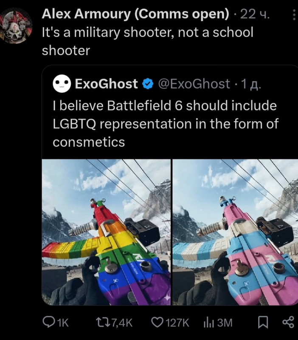
Task: Like the tweet using the heart icon
Action: 157,322
